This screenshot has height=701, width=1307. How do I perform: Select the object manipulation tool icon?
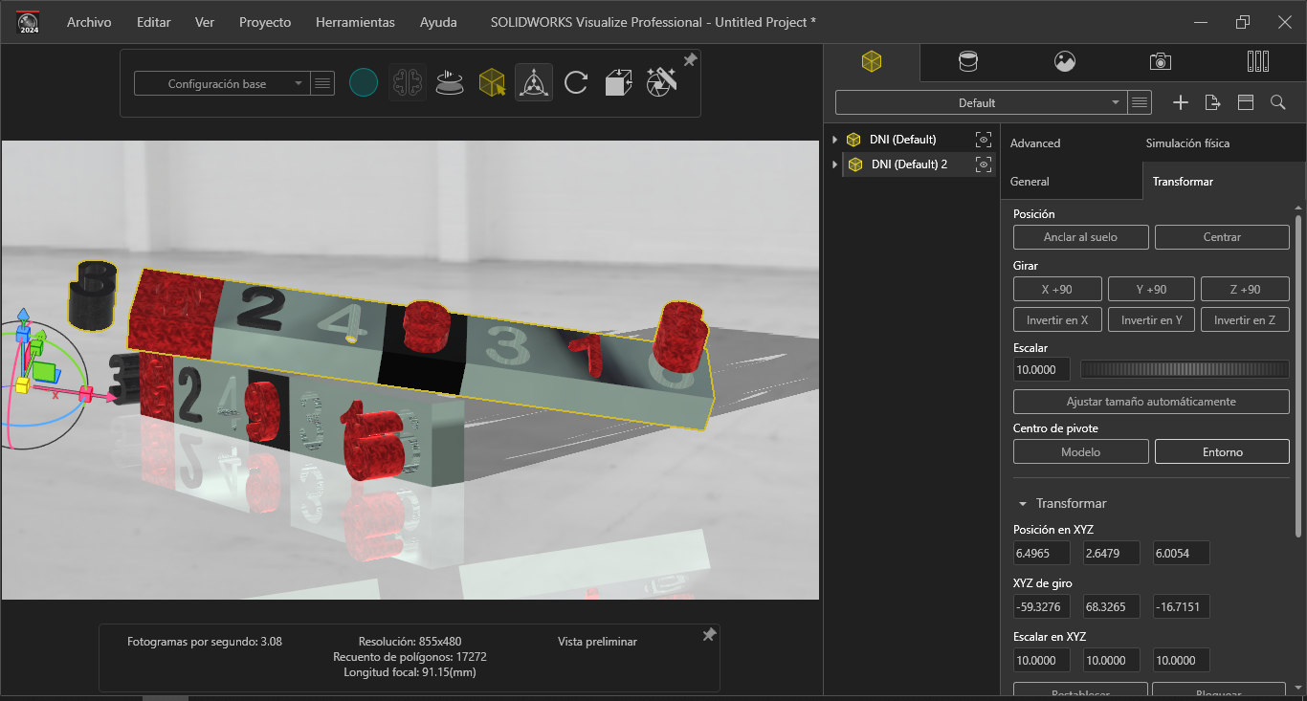(534, 83)
